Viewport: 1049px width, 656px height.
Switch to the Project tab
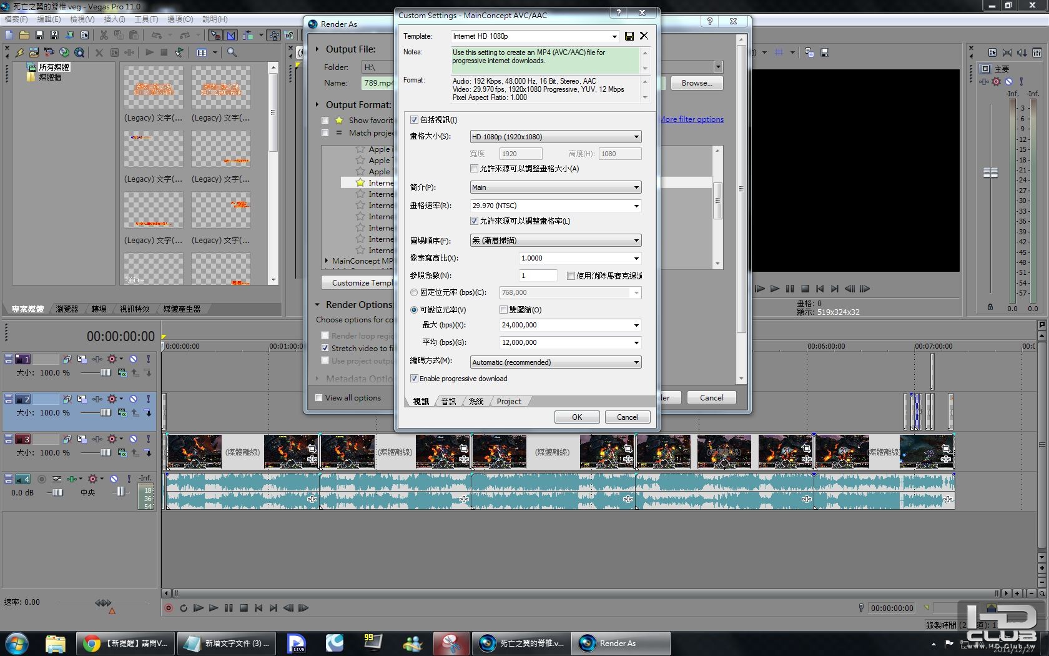point(509,402)
